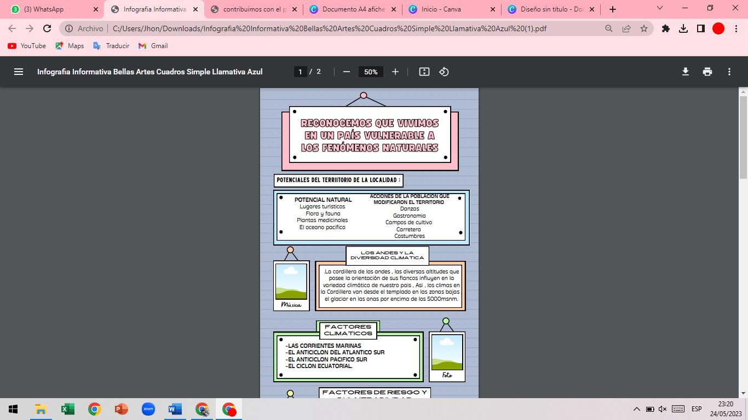Click the 'FACTORES CLIMATICOS' label
Viewport: 748px width, 420px height.
point(348,330)
